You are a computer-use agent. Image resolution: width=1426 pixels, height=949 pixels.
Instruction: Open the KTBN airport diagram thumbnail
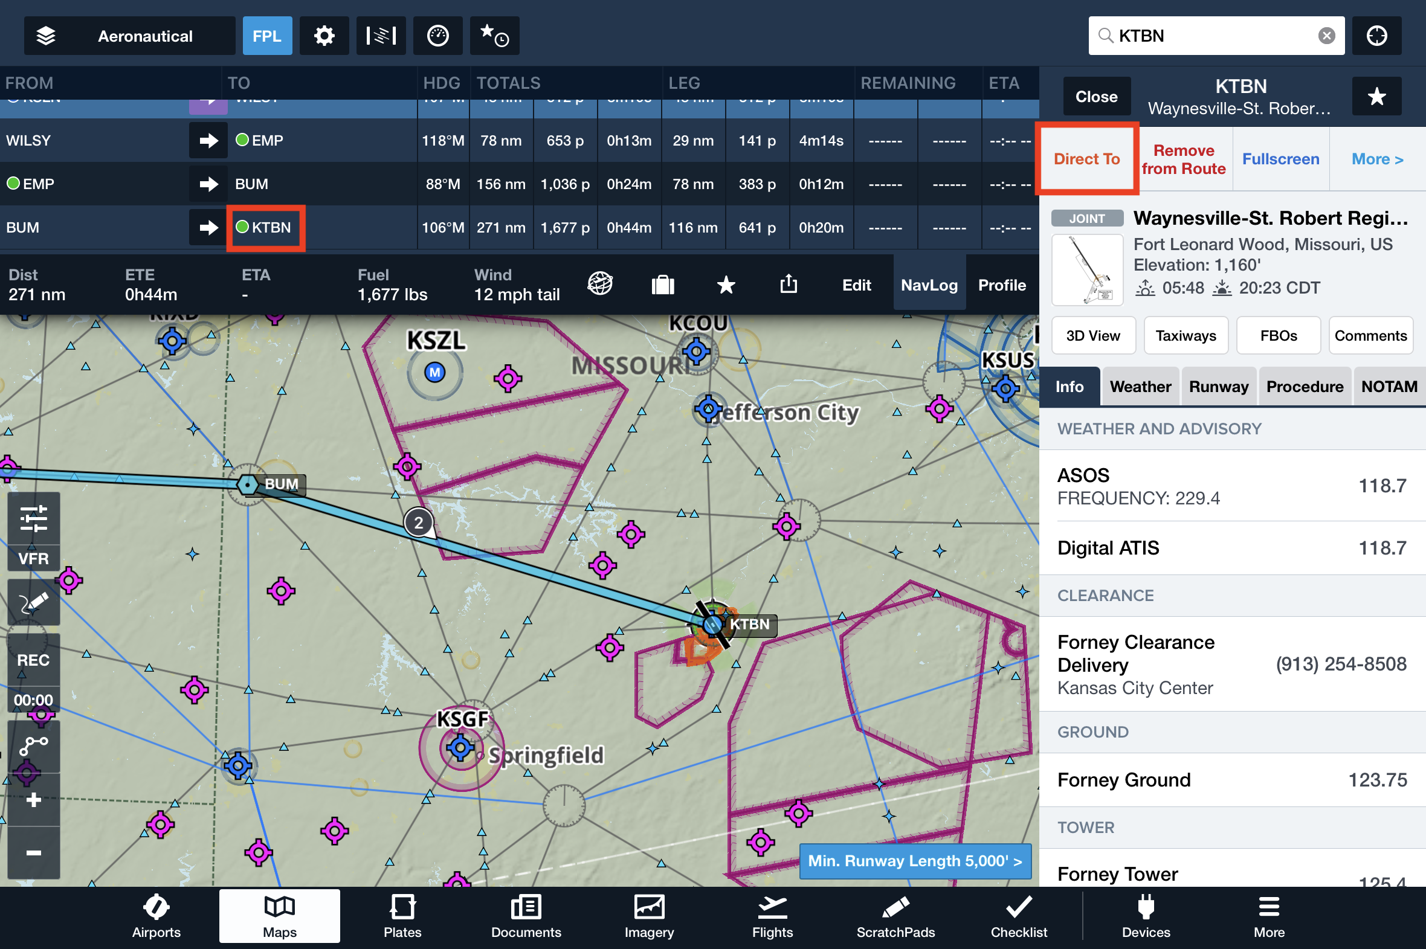point(1087,269)
